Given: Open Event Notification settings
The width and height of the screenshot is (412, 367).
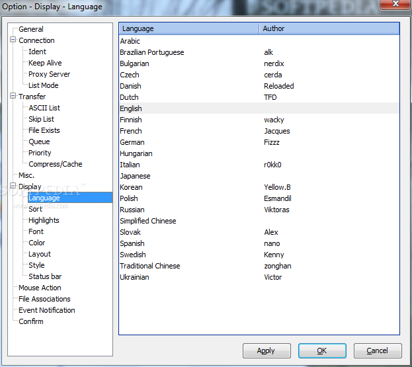Looking at the screenshot, I should pyautogui.click(x=47, y=310).
